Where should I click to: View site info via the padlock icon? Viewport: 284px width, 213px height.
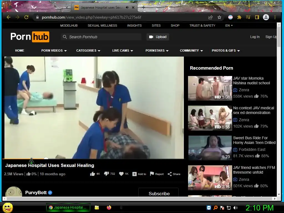pyautogui.click(x=37, y=17)
